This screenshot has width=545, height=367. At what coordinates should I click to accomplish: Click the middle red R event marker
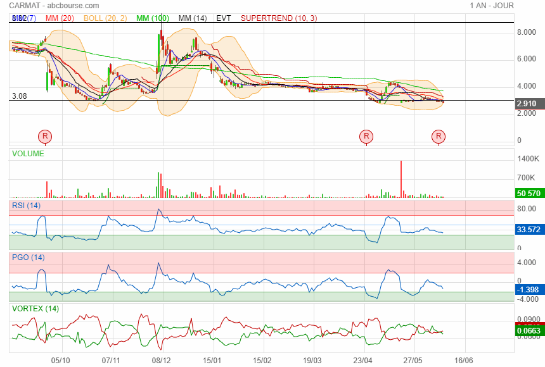coord(366,136)
